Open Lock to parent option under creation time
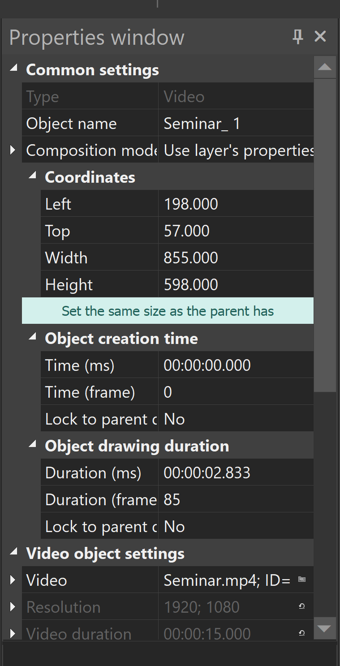Viewport: 340px width, 666px height. click(x=236, y=419)
